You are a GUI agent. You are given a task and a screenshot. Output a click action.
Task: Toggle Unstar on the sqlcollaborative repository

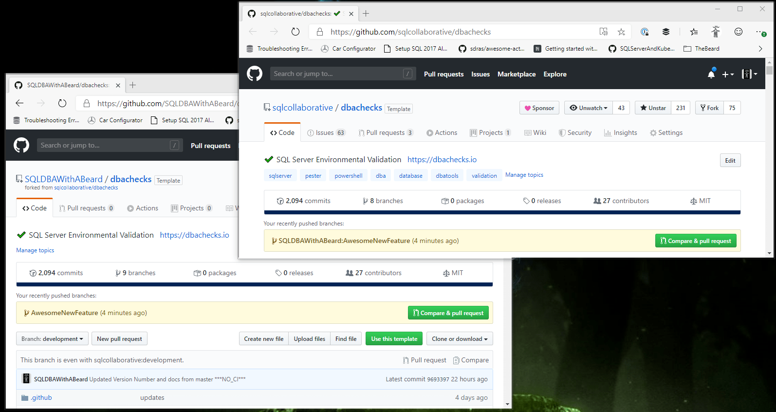click(x=653, y=108)
